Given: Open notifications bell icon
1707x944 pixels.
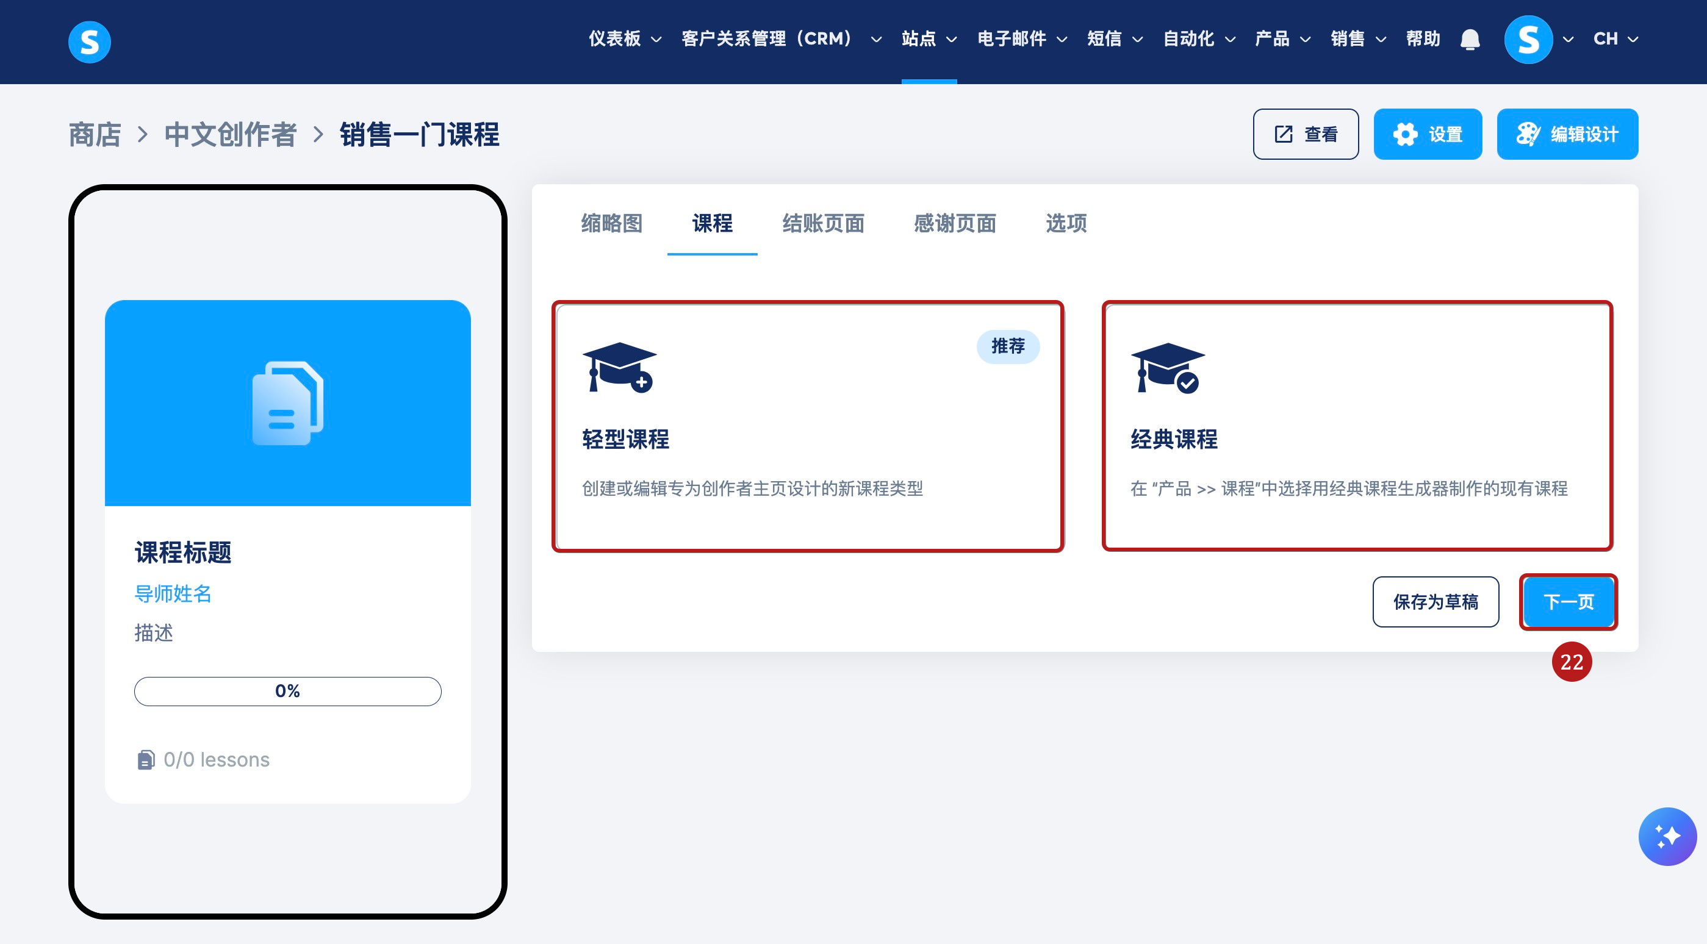Looking at the screenshot, I should (1469, 40).
